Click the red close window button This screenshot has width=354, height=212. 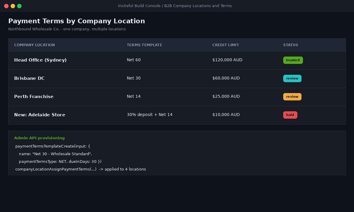[x=6, y=6]
